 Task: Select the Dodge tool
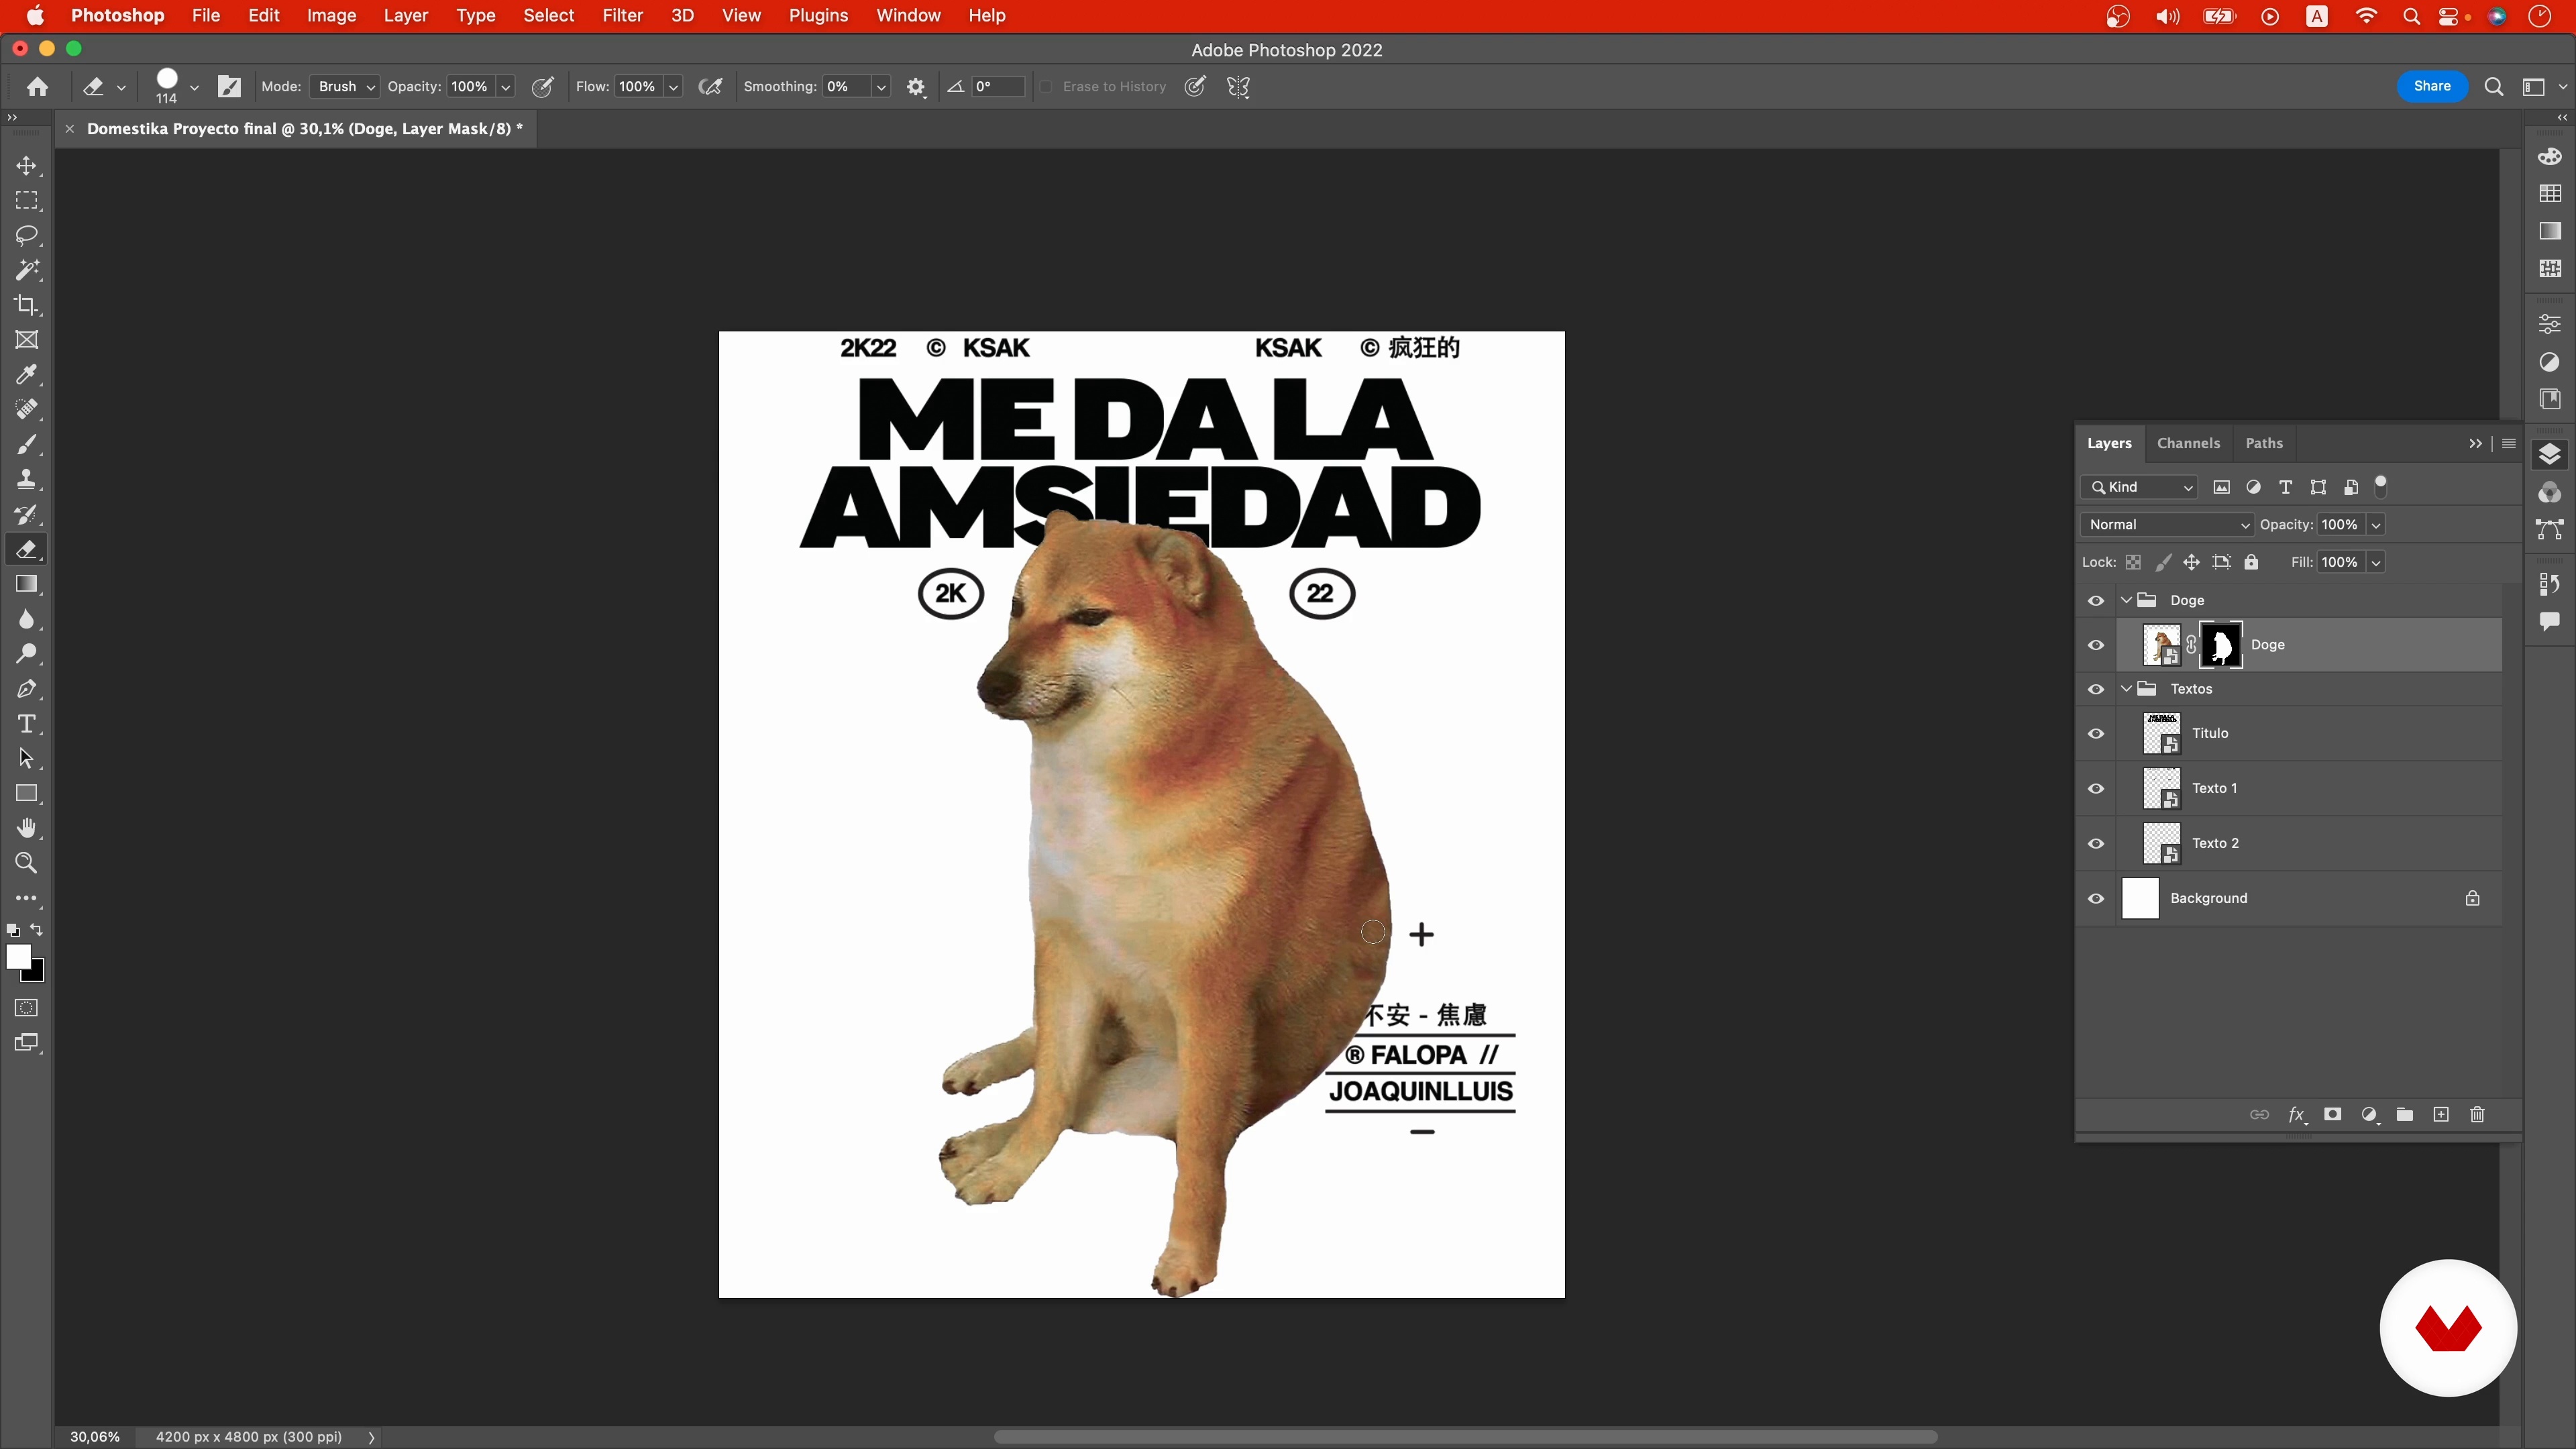pyautogui.click(x=27, y=654)
